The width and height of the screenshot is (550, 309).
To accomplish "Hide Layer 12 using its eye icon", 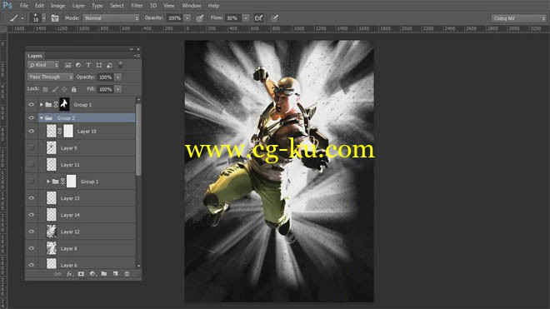I will coord(31,232).
